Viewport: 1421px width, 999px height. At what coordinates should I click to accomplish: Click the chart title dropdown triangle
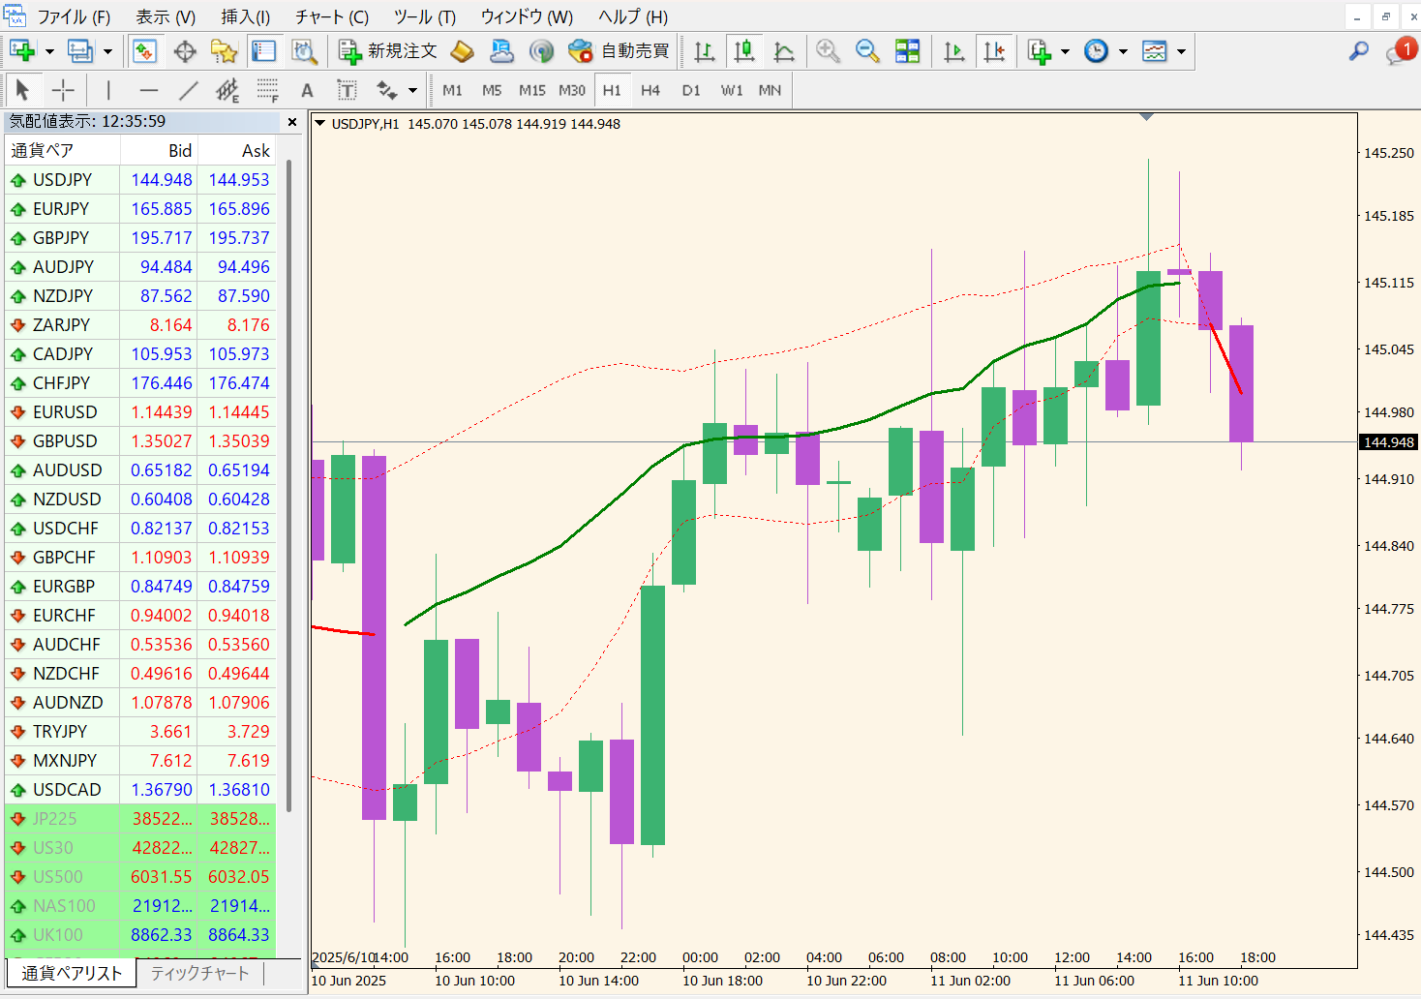(320, 124)
